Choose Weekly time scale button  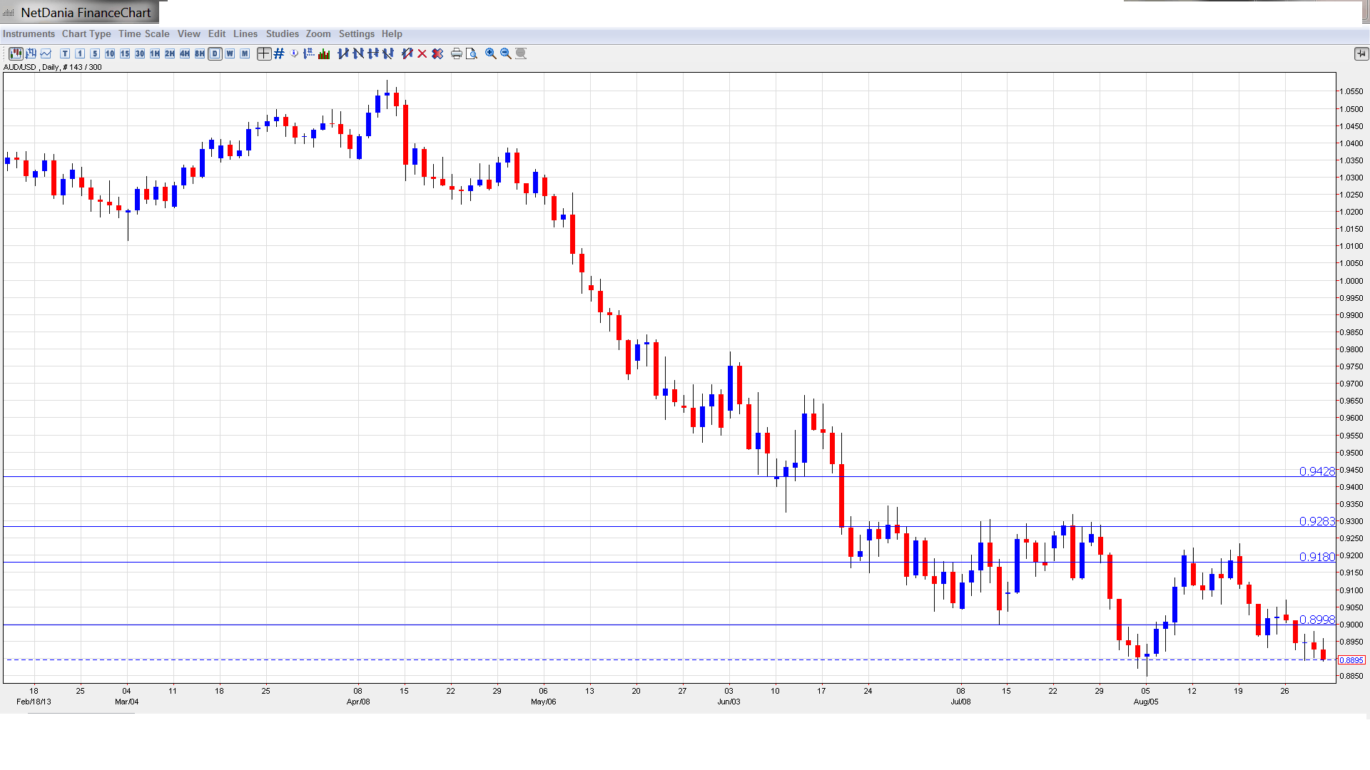[x=230, y=53]
